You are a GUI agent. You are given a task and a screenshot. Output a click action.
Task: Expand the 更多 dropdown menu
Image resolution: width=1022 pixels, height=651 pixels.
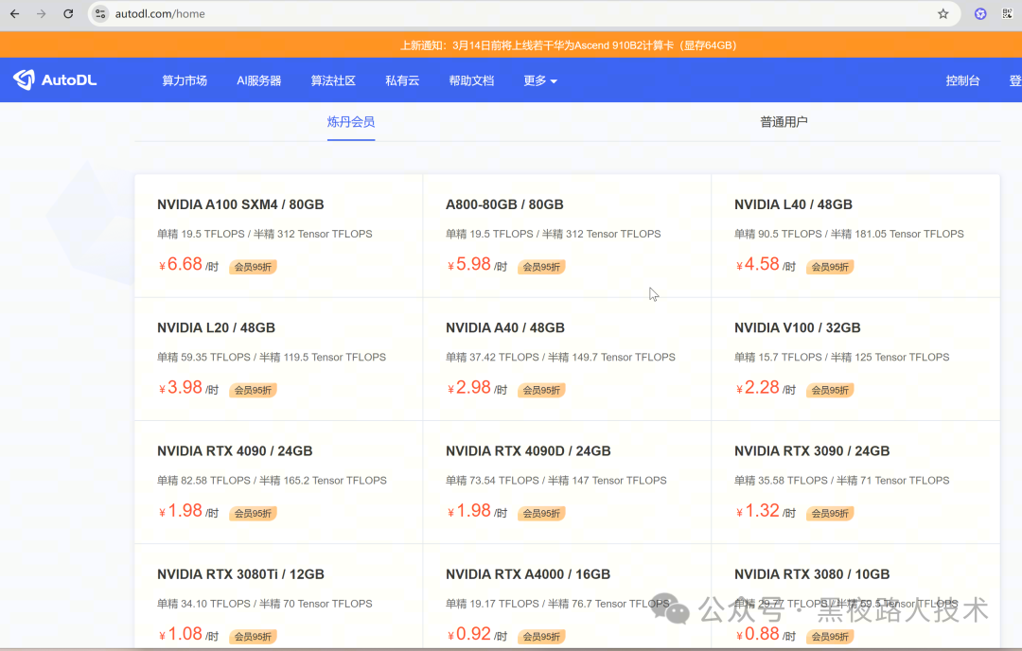click(x=540, y=80)
